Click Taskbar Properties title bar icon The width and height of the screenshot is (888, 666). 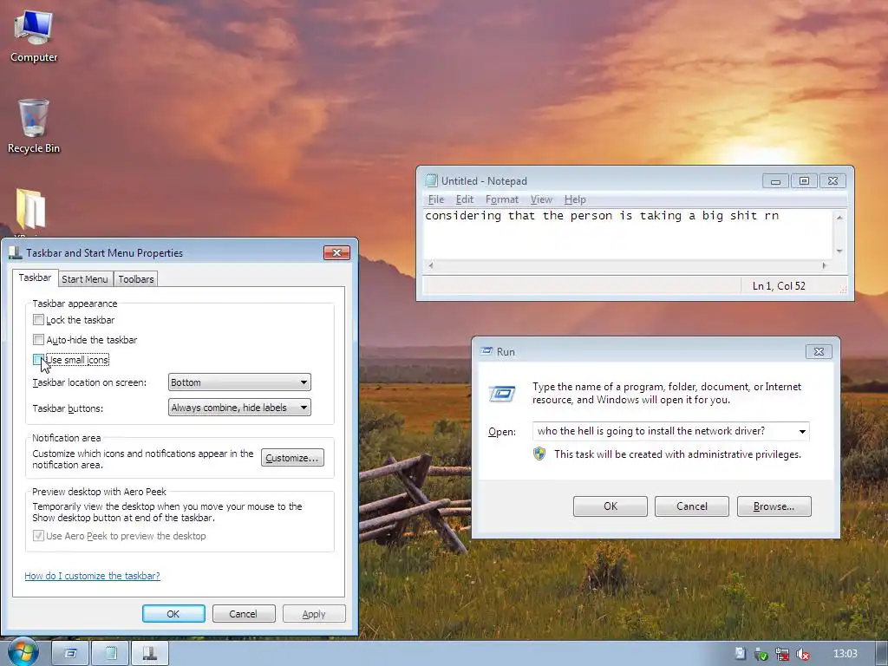point(16,252)
